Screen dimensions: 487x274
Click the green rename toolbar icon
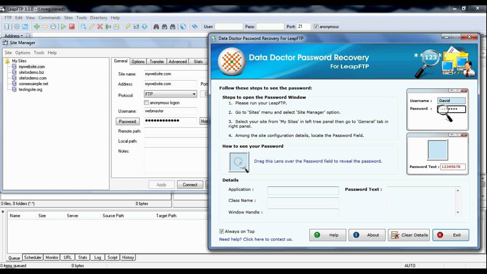108,27
